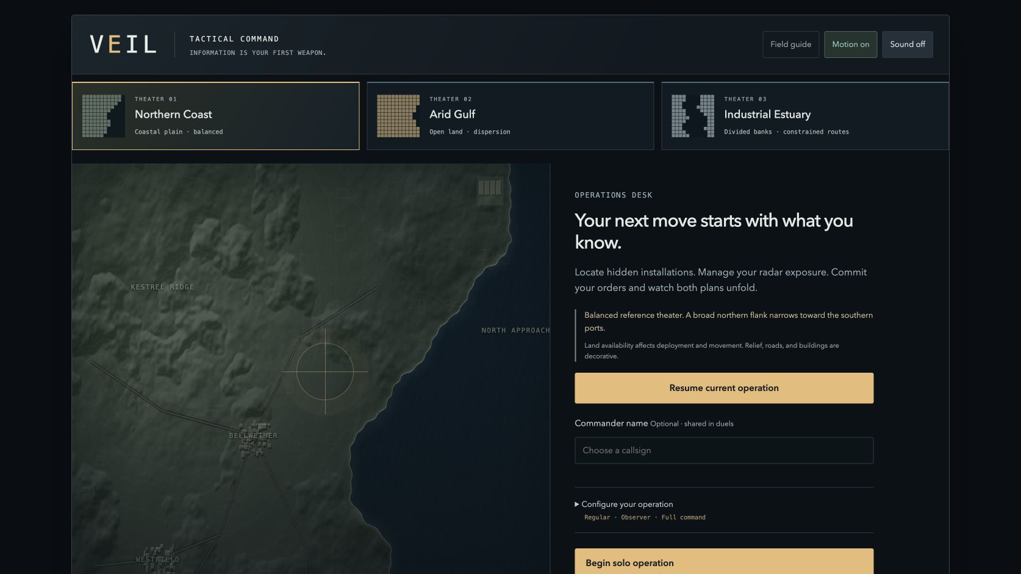Select the Northern Coast theater

point(216,116)
